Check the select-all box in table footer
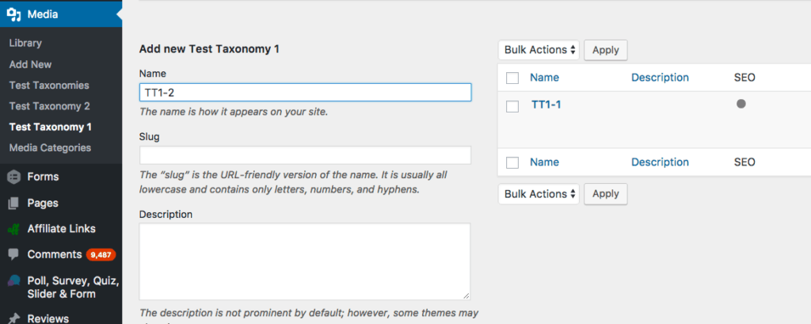The height and width of the screenshot is (324, 811). pyautogui.click(x=512, y=162)
